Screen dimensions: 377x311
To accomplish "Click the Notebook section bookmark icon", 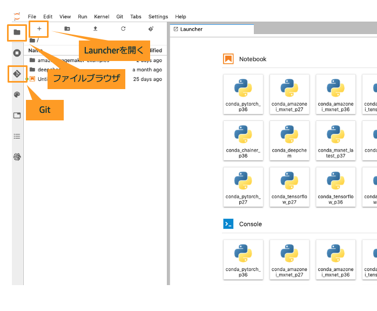I will click(228, 59).
